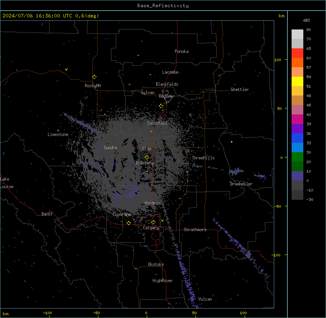Click the purple 36-39 dBZ legend swatch

pyautogui.click(x=297, y=129)
